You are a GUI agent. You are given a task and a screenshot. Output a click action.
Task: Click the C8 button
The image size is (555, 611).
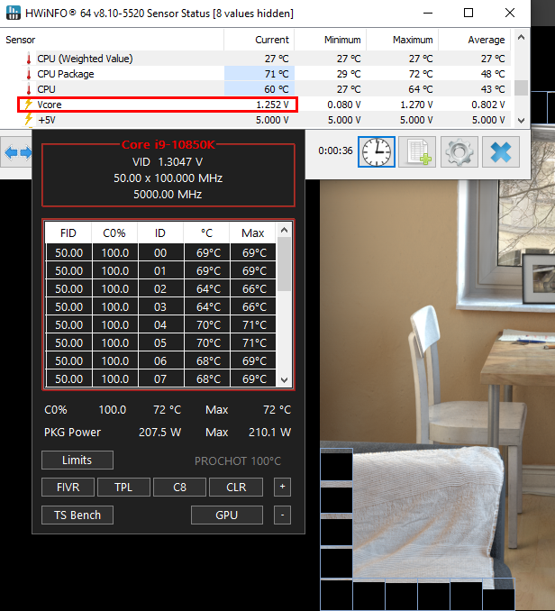click(x=179, y=487)
